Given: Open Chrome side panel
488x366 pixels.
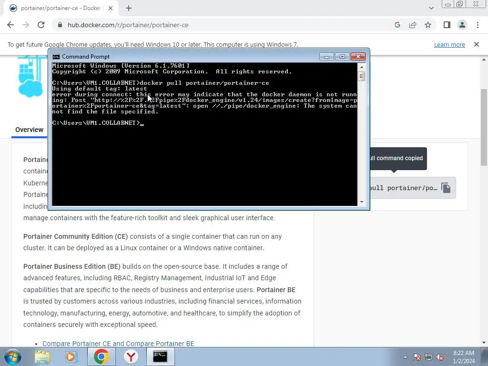Looking at the screenshot, I should pos(447,25).
